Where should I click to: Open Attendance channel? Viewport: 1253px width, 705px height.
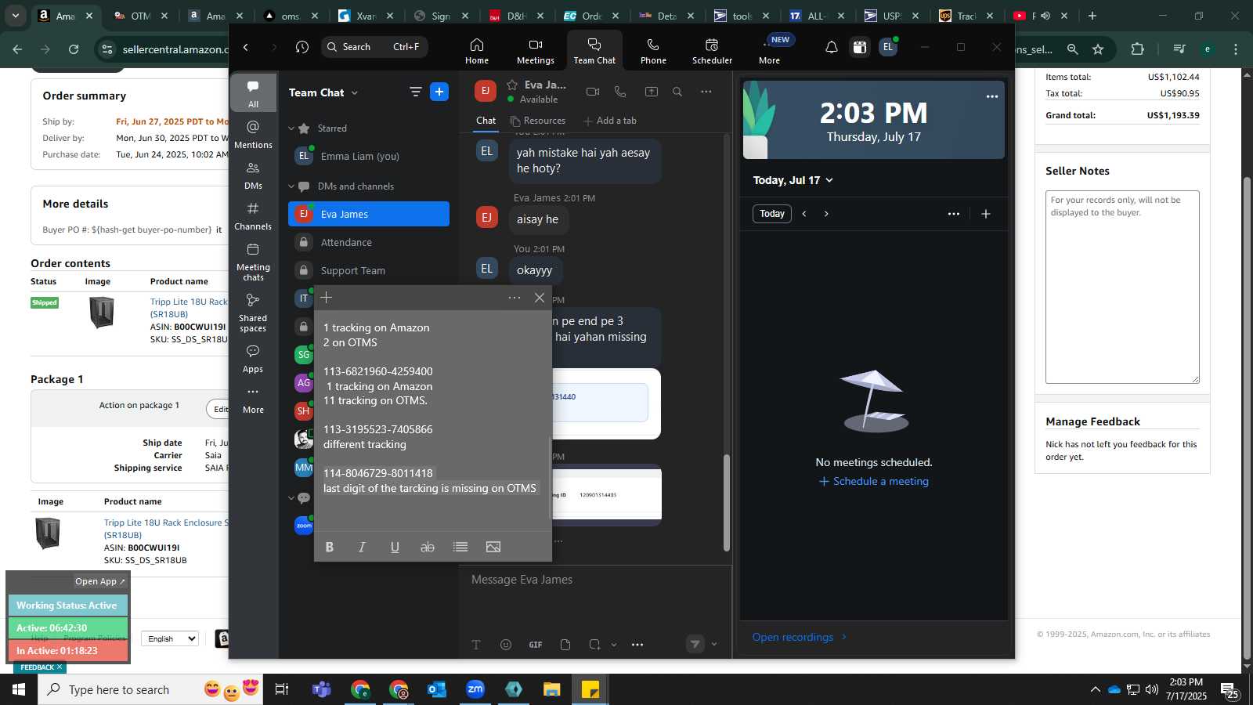[369, 243]
